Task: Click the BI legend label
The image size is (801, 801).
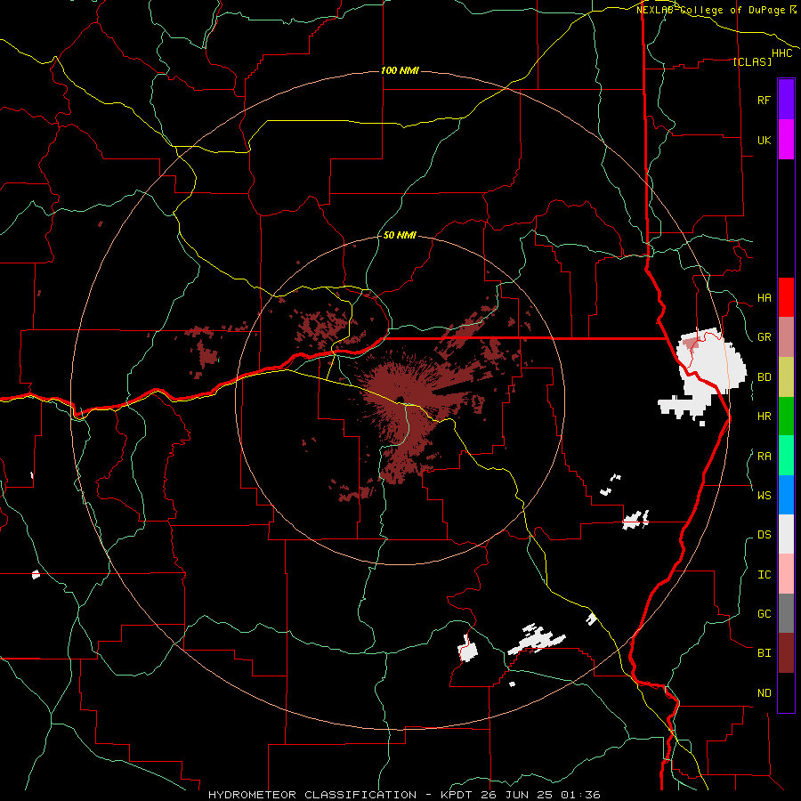Action: click(x=764, y=653)
